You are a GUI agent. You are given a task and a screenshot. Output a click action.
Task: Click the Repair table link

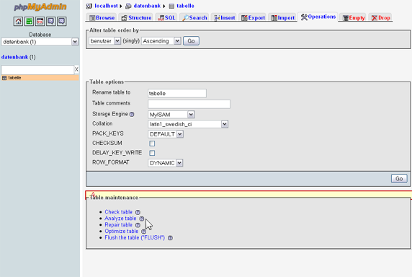tap(119, 225)
